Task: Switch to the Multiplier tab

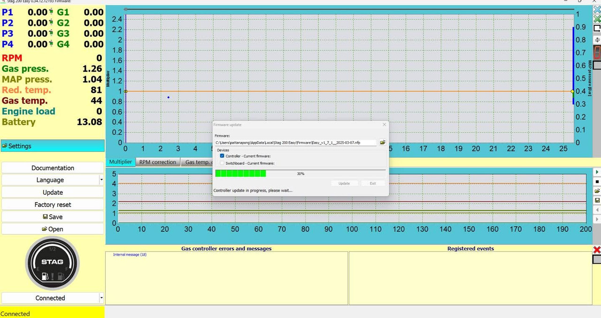Action: click(x=121, y=162)
